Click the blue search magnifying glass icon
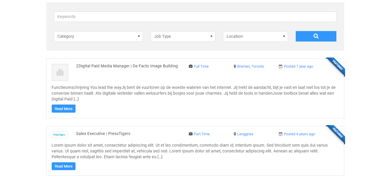This screenshot has width=391, height=180. pos(316,36)
